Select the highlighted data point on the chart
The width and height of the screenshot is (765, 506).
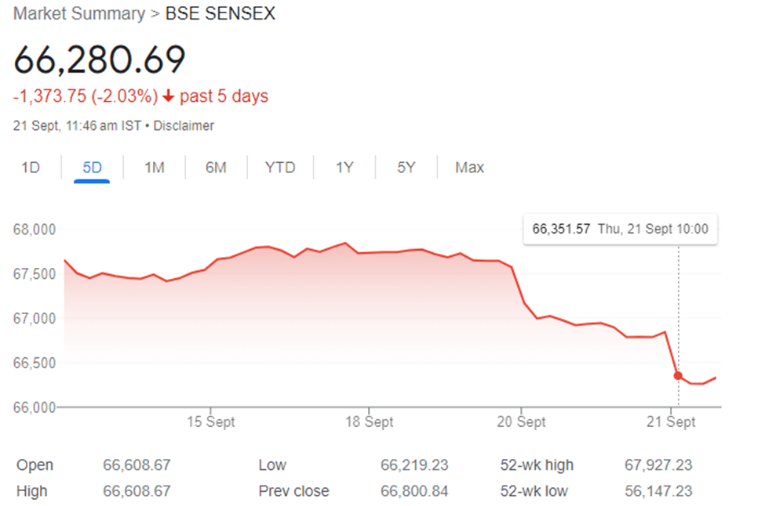click(677, 375)
